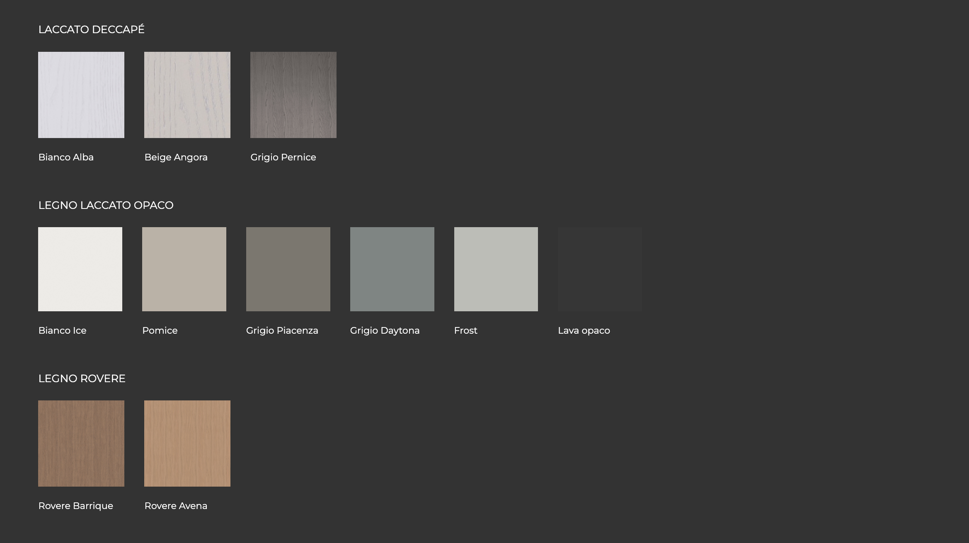Image resolution: width=969 pixels, height=543 pixels.
Task: Click the Bianco Alba label text
Action: 66,158
